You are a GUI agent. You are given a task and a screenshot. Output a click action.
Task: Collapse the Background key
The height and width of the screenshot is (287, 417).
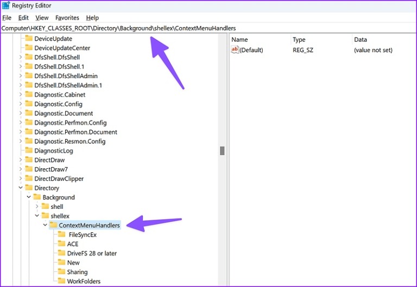tap(29, 197)
